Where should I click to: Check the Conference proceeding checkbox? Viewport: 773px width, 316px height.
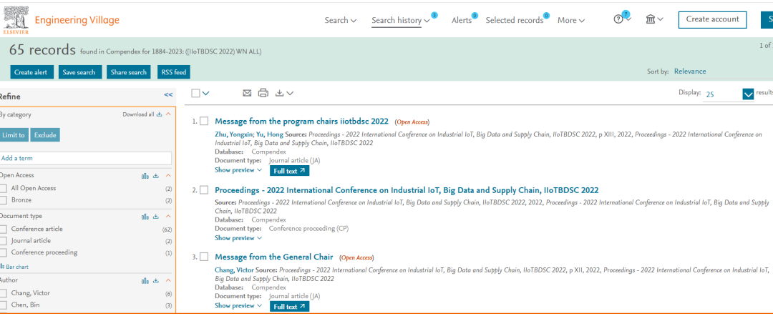pos(4,252)
